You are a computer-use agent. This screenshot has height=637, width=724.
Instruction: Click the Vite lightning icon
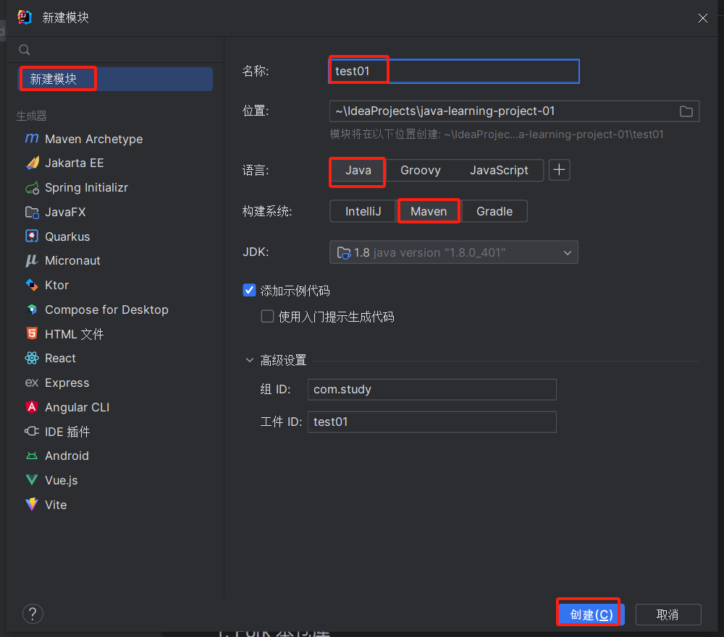pos(32,504)
